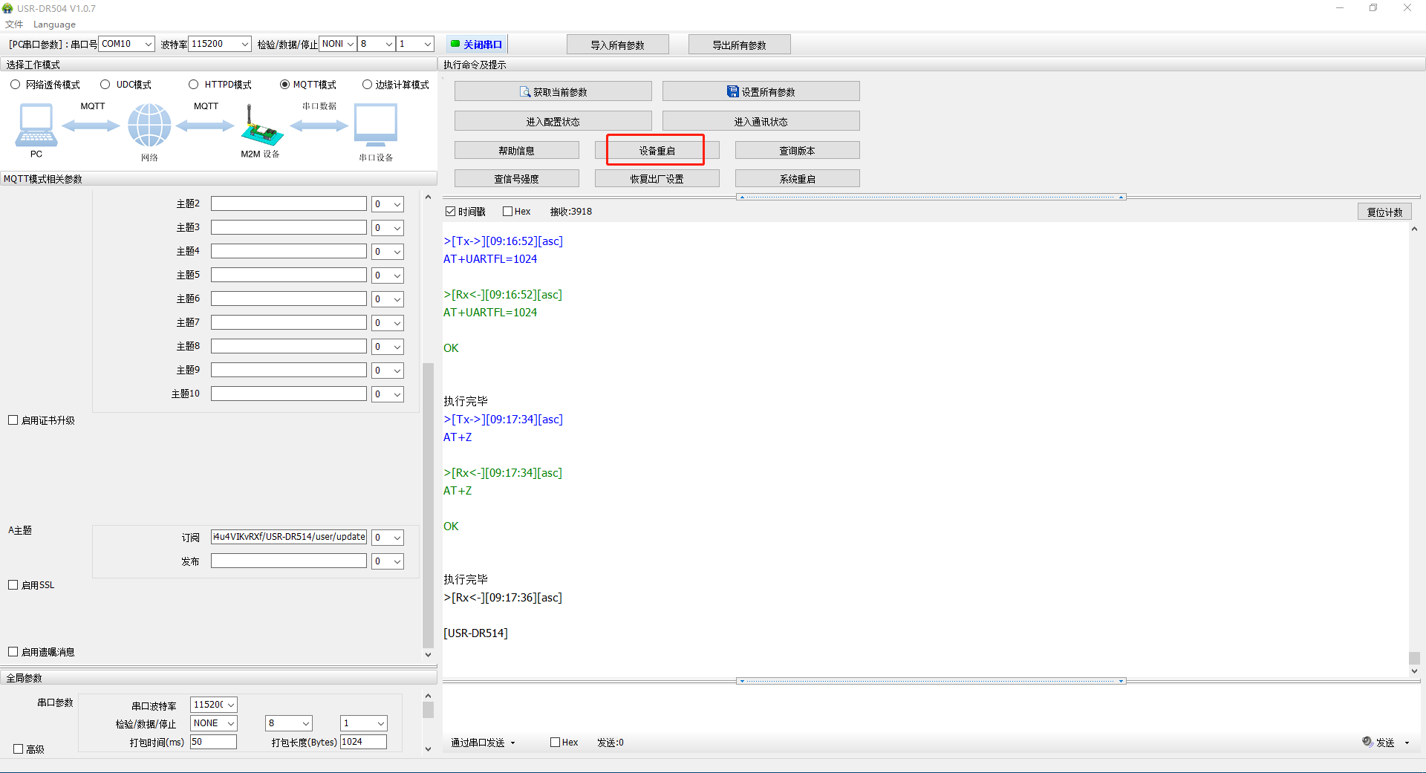Viewport: 1426px width, 773px height.
Task: Click the get current parameters button
Action: point(553,92)
